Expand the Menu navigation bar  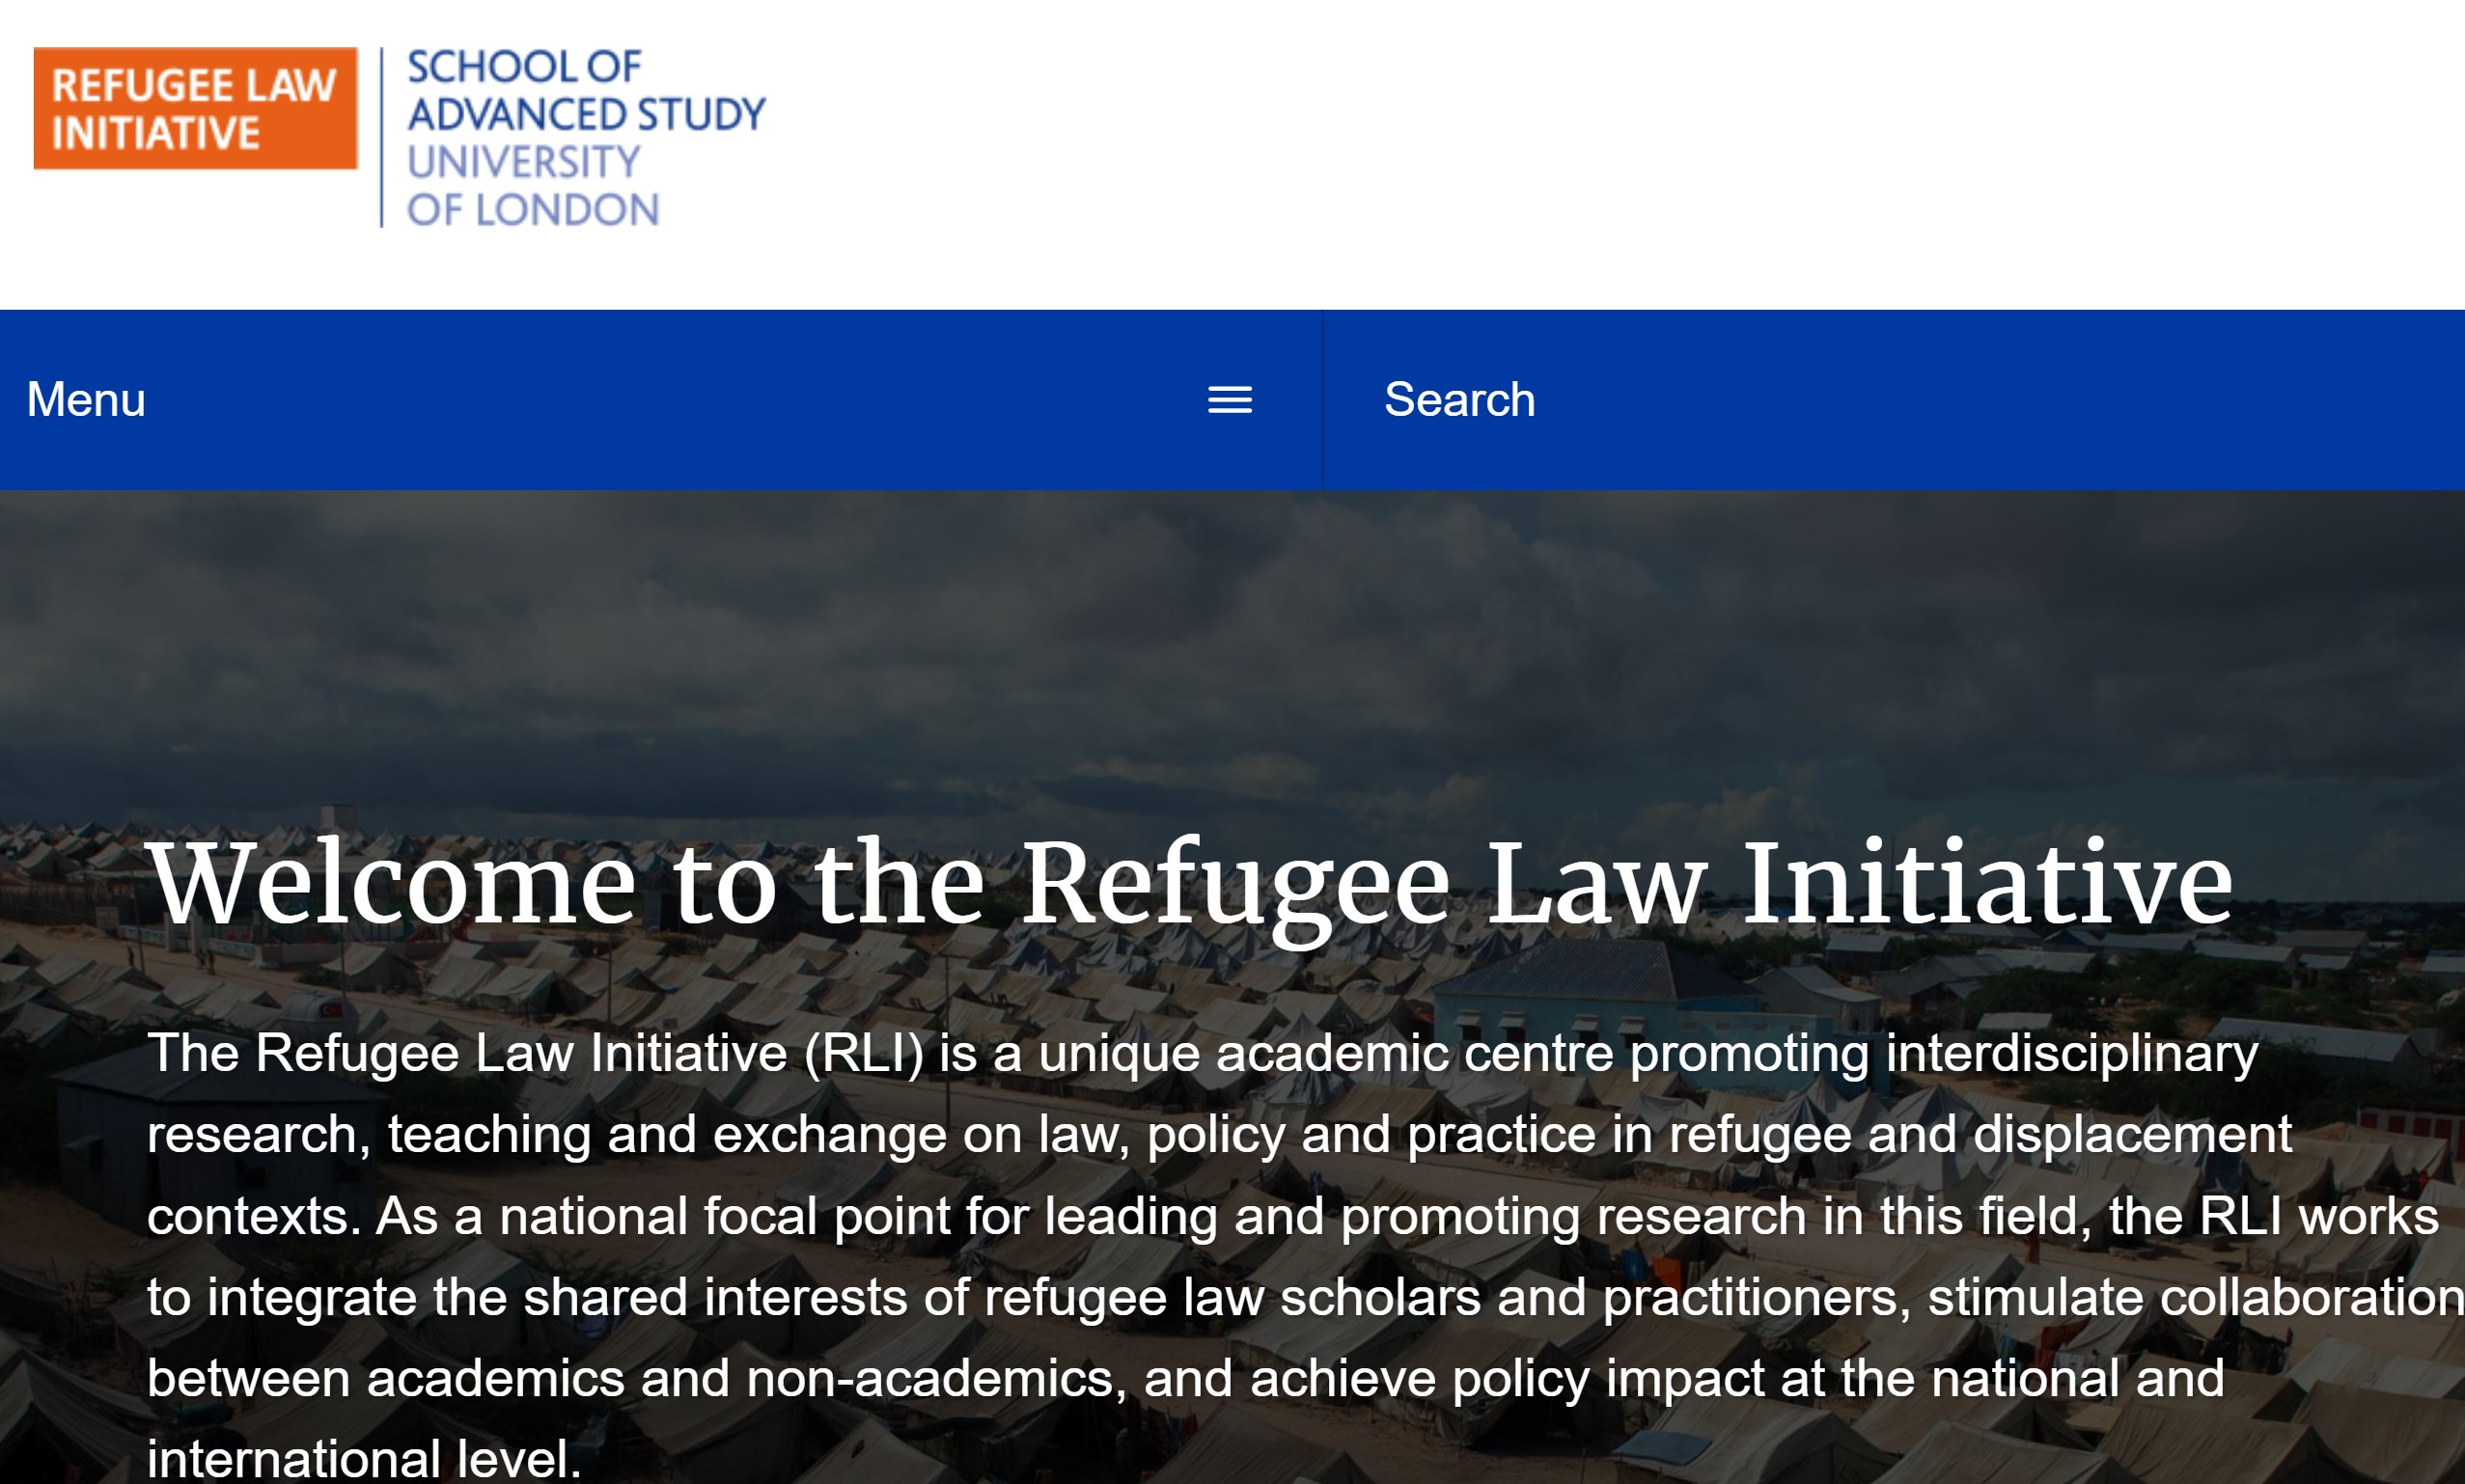point(660,400)
